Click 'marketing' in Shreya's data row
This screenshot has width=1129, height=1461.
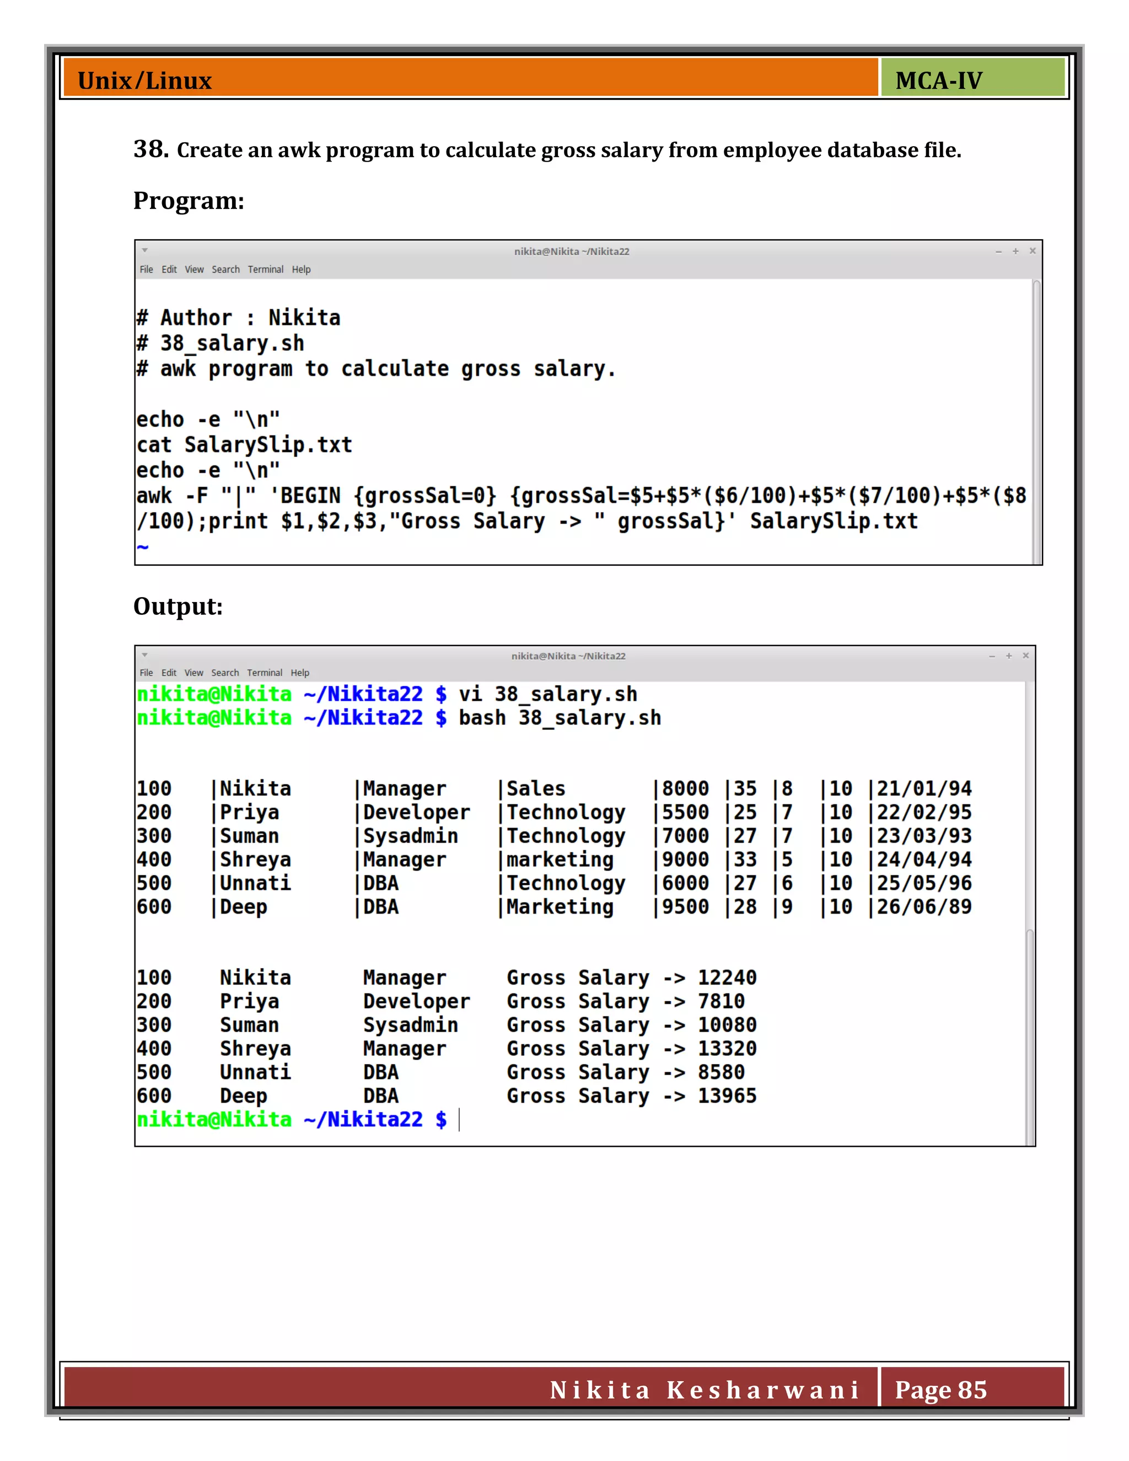[560, 860]
